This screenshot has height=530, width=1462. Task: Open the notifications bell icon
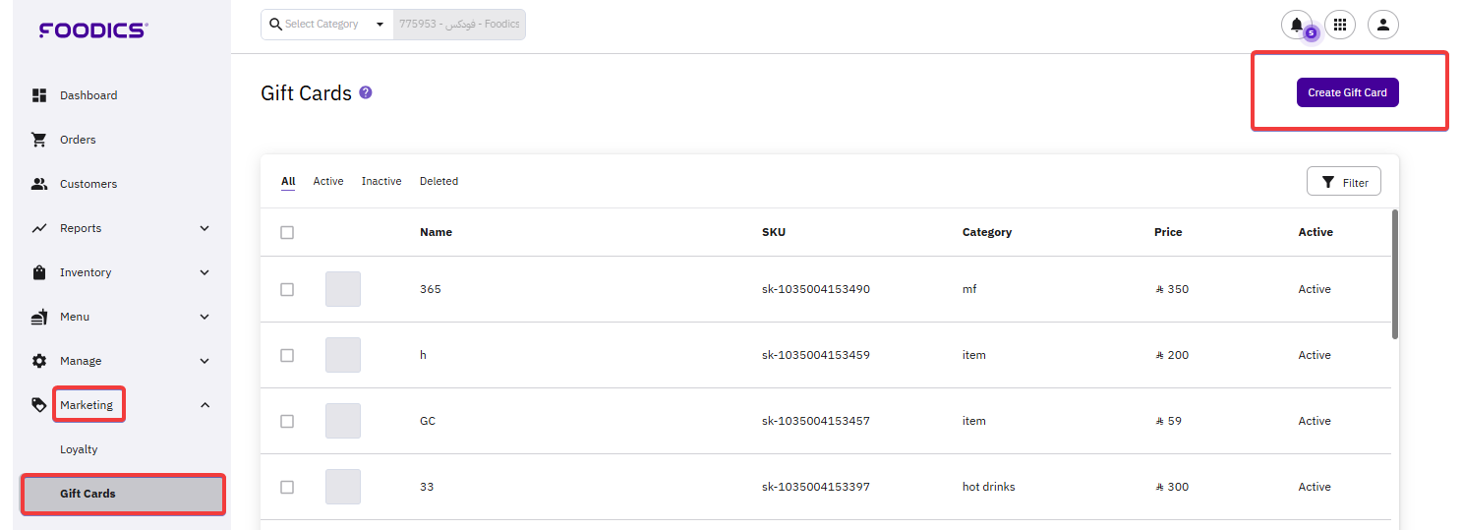click(x=1296, y=25)
